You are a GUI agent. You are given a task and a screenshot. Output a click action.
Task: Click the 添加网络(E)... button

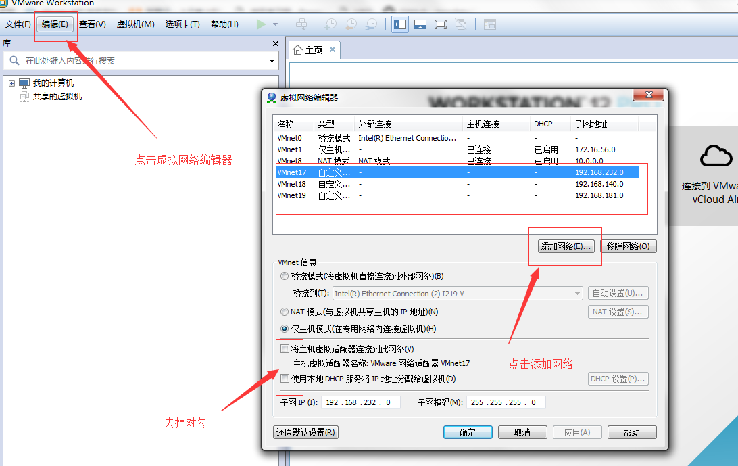click(x=566, y=246)
